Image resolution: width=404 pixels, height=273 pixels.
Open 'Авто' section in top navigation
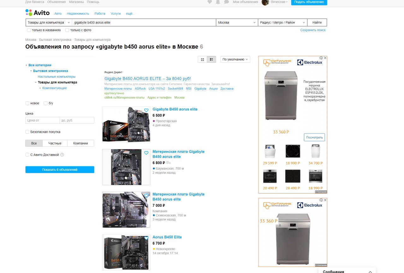(58, 14)
